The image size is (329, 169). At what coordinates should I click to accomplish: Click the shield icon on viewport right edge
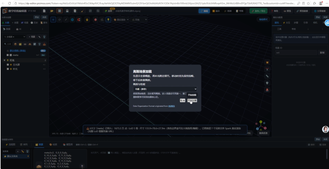[267, 83]
